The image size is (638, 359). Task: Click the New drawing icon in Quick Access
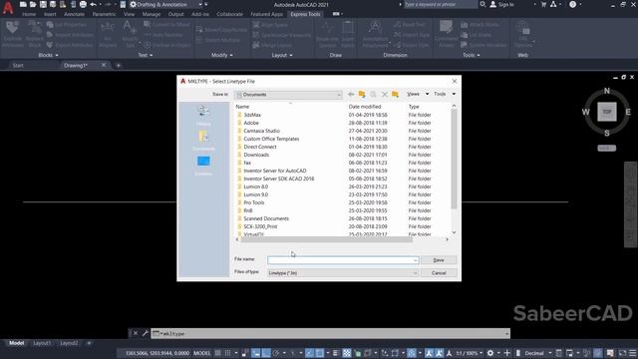(x=23, y=4)
